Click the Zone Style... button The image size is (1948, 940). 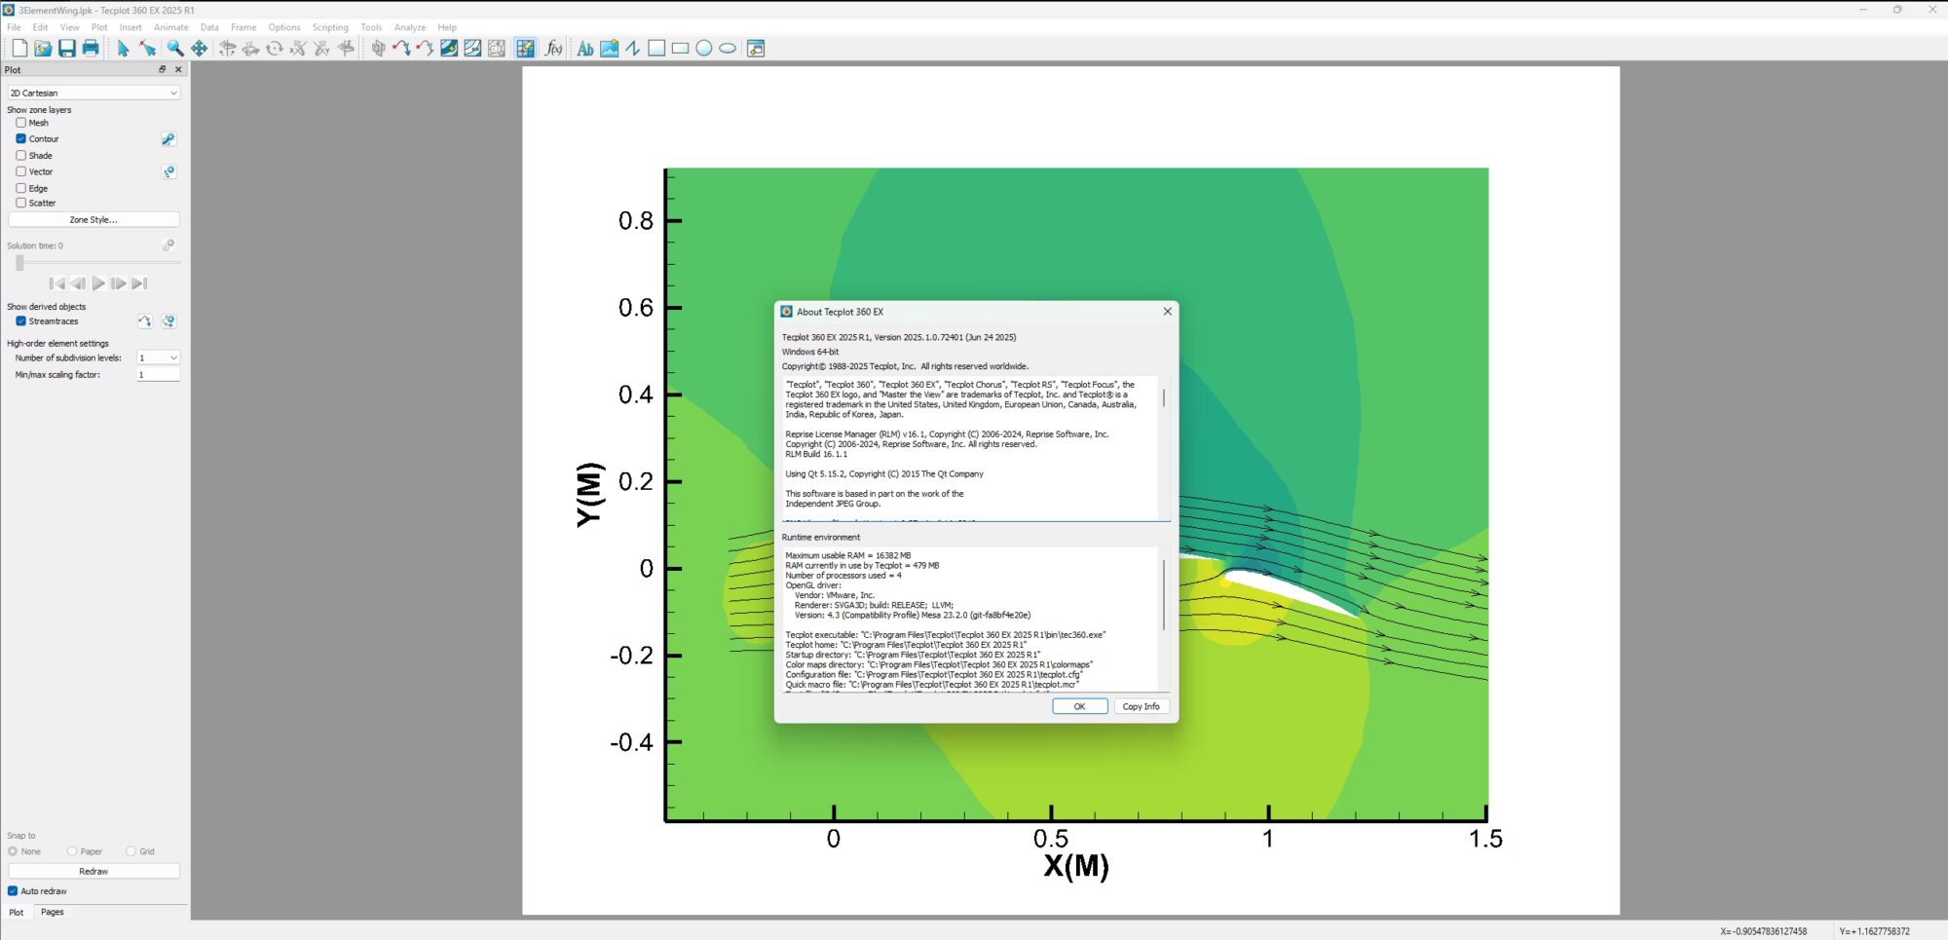pyautogui.click(x=94, y=220)
